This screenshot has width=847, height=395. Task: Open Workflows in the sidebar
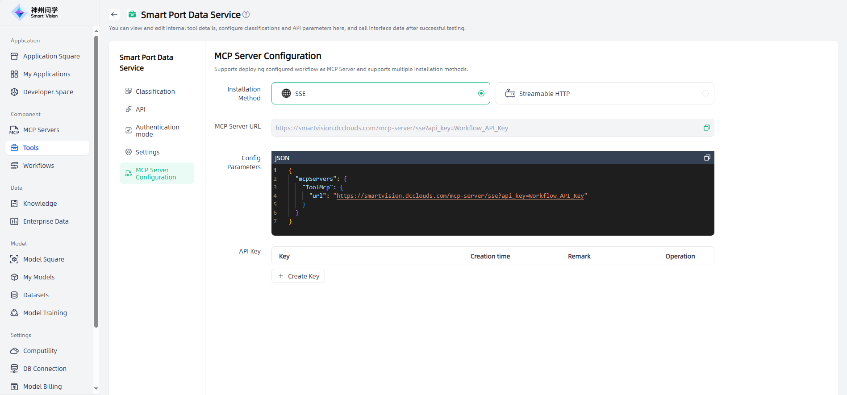point(38,166)
